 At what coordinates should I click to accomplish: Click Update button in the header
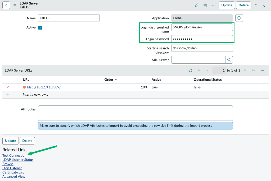coord(227,5)
